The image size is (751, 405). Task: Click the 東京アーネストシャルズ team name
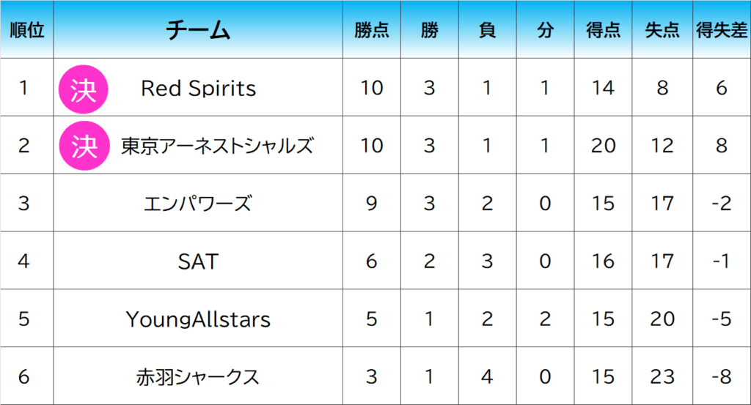pyautogui.click(x=217, y=146)
